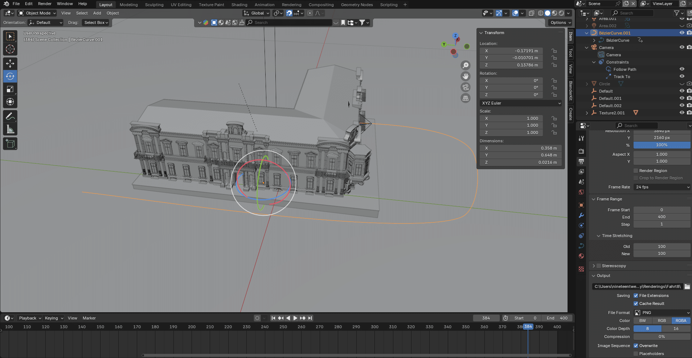Click the current frame field showing 384
Image resolution: width=692 pixels, height=358 pixels.
486,318
